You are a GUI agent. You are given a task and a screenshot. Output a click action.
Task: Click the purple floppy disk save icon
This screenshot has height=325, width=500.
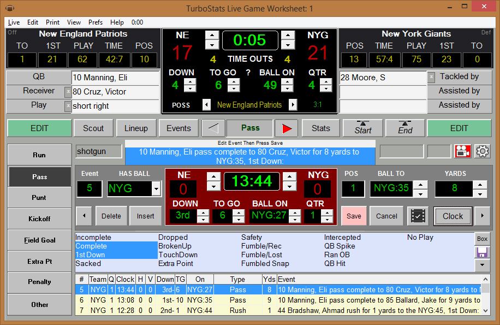tap(482, 252)
